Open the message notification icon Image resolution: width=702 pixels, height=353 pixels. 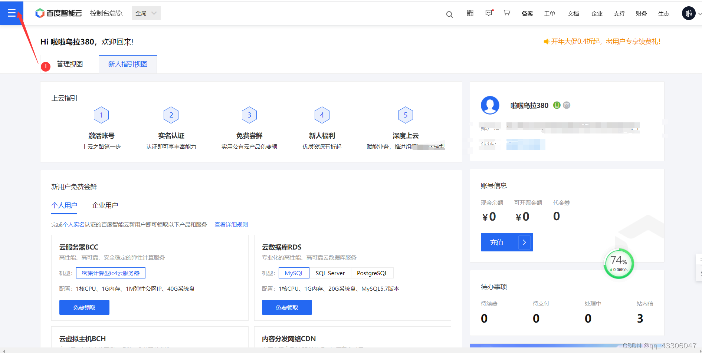489,13
